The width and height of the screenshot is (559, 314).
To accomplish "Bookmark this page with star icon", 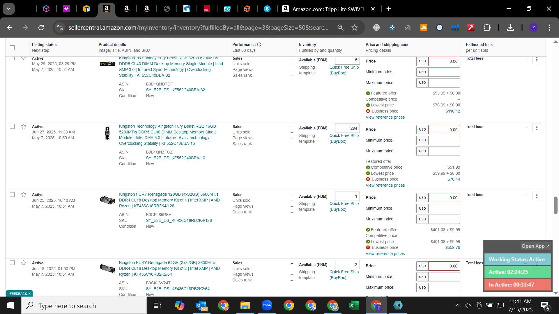I will tap(354, 28).
